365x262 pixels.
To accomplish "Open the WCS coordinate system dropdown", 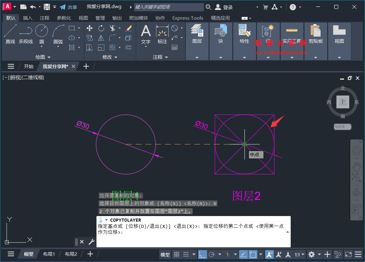I will 343,127.
